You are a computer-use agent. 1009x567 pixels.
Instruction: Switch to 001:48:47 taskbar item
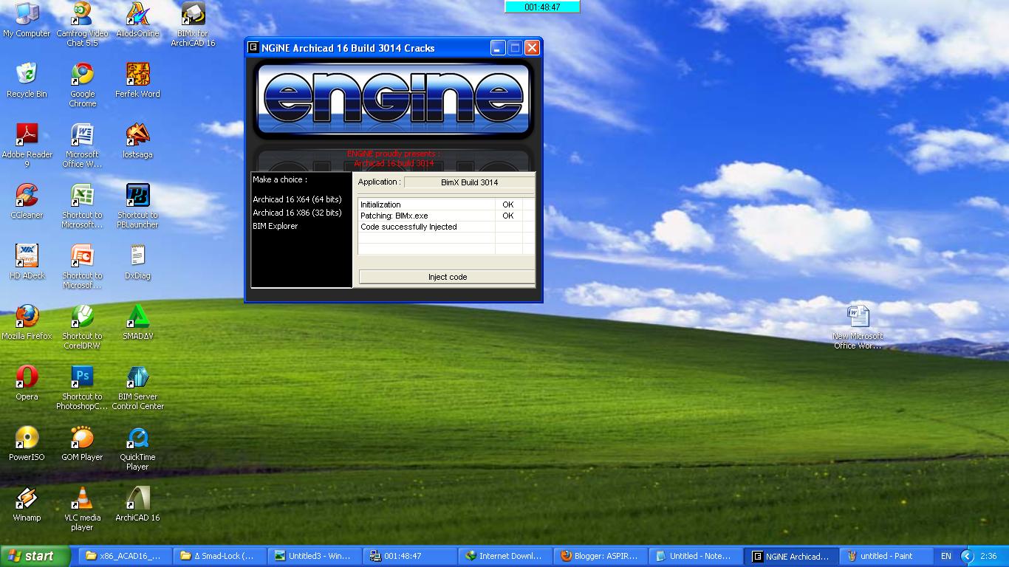pos(409,556)
